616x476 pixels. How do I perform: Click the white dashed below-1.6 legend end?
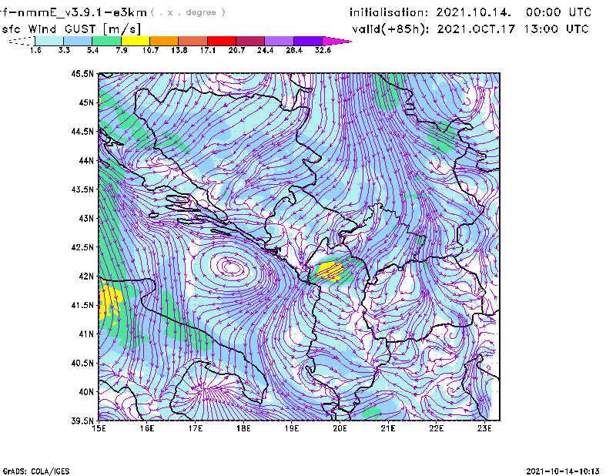pos(22,41)
